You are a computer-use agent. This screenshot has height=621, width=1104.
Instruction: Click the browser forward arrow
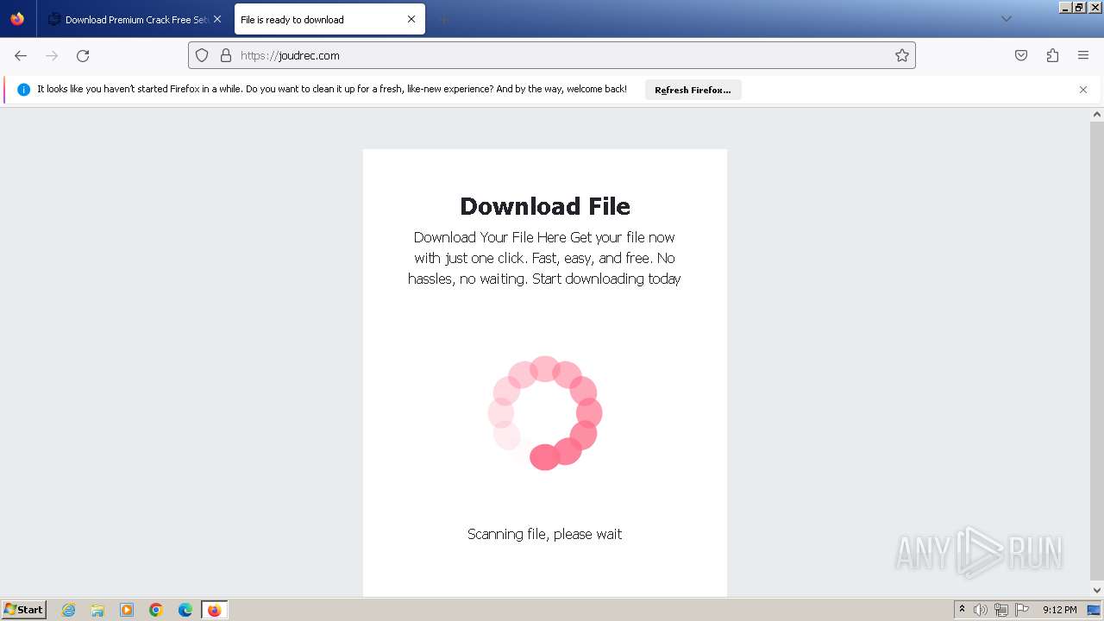point(52,55)
